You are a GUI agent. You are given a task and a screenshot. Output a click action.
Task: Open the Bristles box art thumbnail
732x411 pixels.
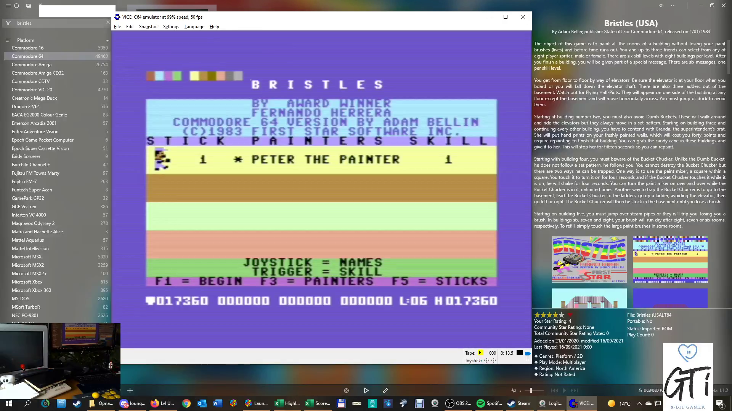pyautogui.click(x=589, y=260)
